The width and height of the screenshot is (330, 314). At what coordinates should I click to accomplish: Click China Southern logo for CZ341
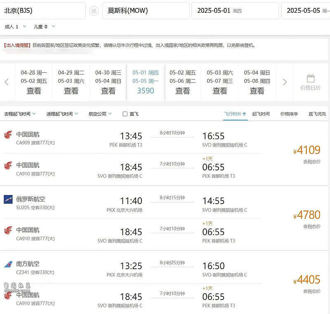coord(8,264)
